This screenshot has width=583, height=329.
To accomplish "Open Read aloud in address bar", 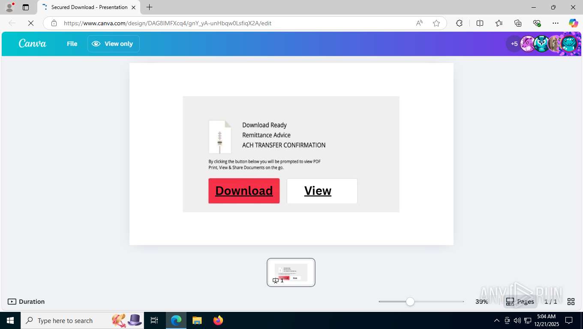I will (419, 23).
